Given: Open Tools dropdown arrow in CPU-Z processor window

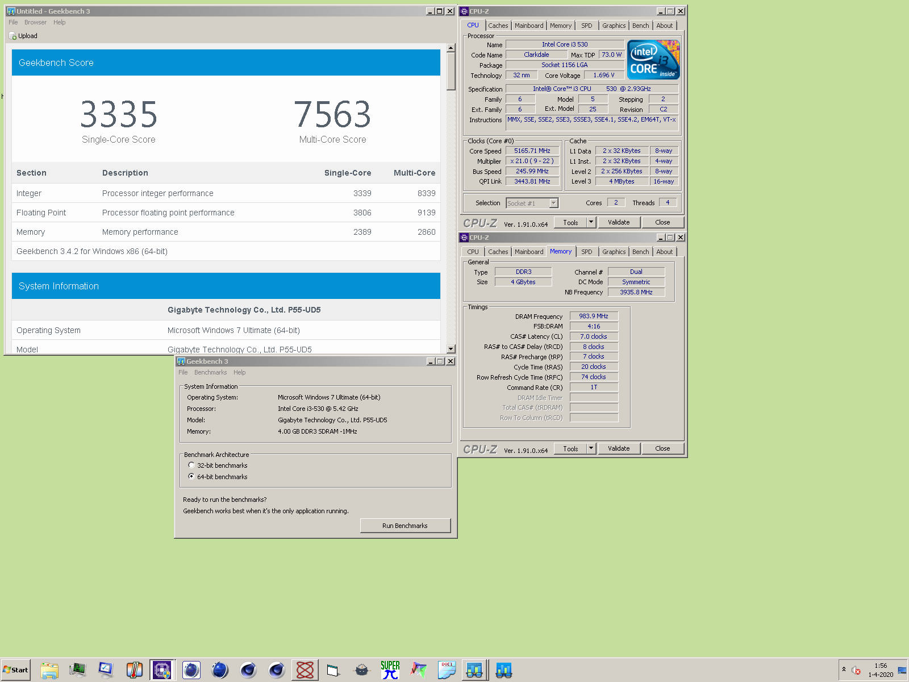Looking at the screenshot, I should tap(591, 222).
